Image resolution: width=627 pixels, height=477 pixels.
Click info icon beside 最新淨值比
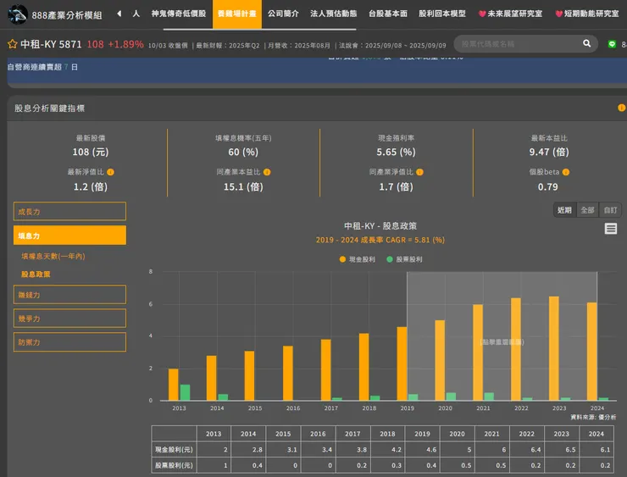[111, 172]
